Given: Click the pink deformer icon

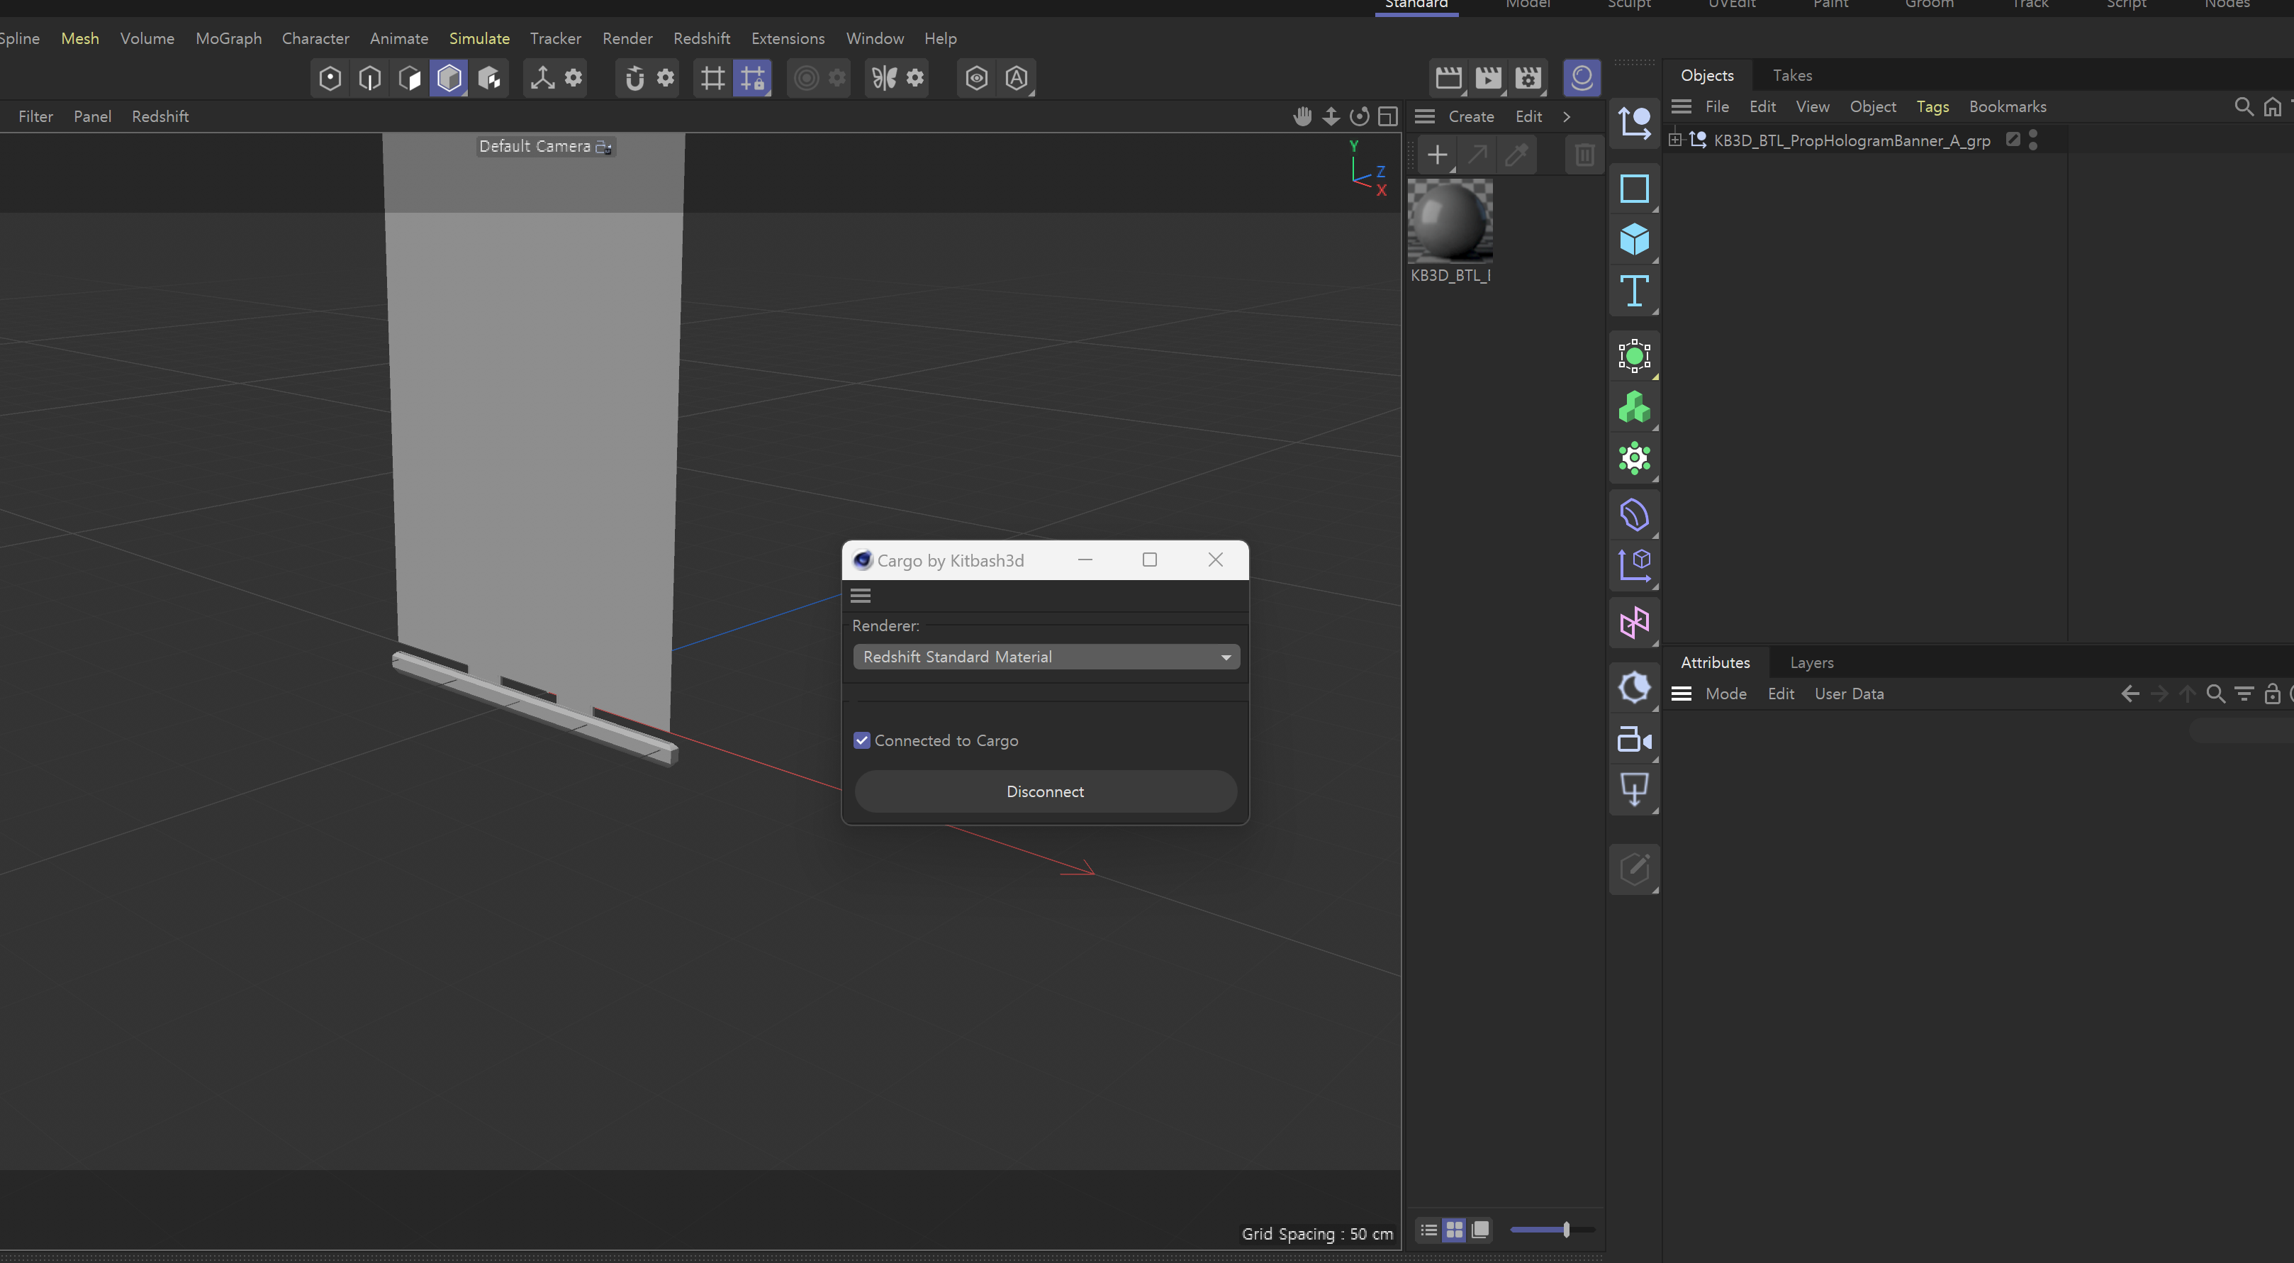Looking at the screenshot, I should (x=1634, y=623).
